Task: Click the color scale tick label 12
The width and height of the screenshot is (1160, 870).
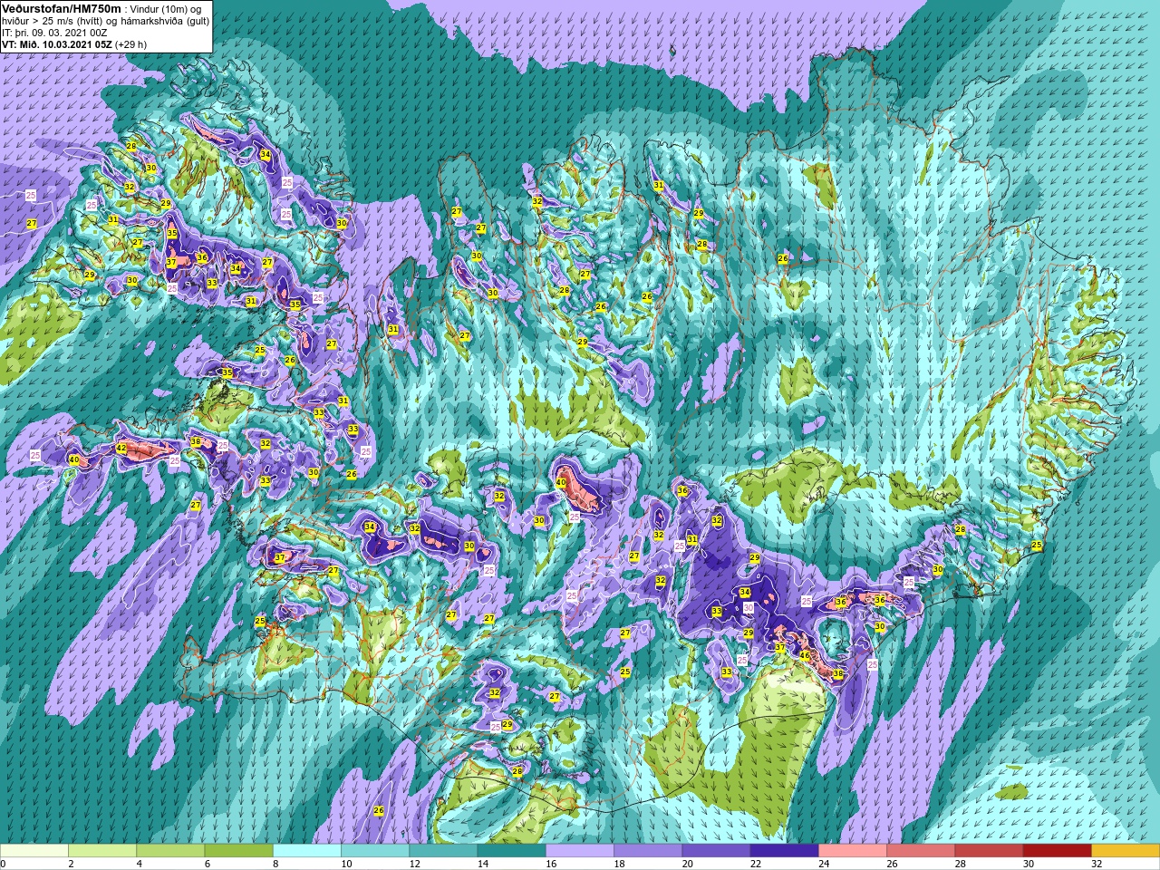Action: coord(414,864)
